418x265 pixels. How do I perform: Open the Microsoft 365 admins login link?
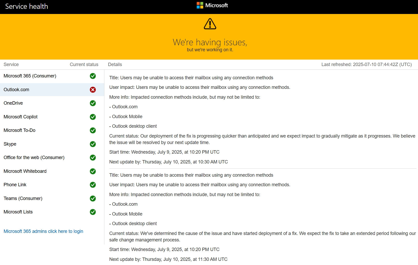(43, 231)
